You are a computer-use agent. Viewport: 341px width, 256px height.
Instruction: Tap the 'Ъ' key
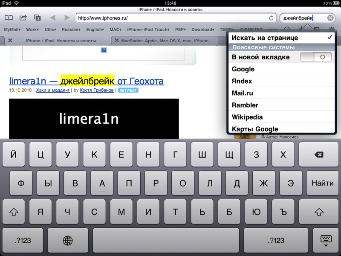click(283, 212)
